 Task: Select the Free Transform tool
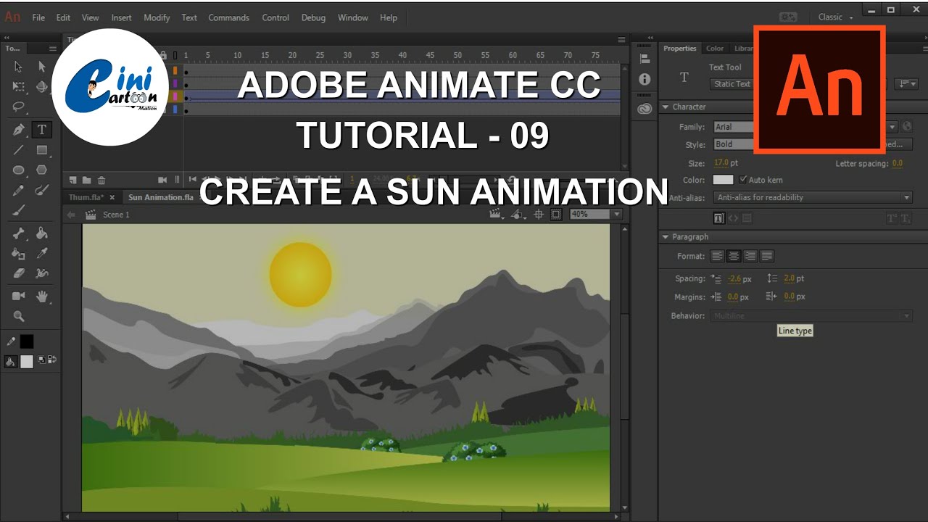tap(19, 86)
